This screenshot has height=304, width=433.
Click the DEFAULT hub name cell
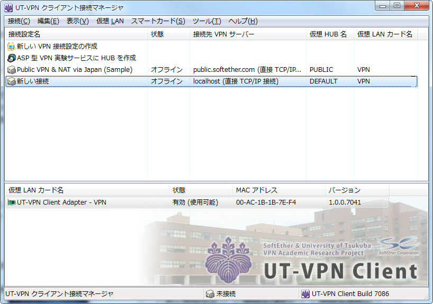pyautogui.click(x=323, y=81)
